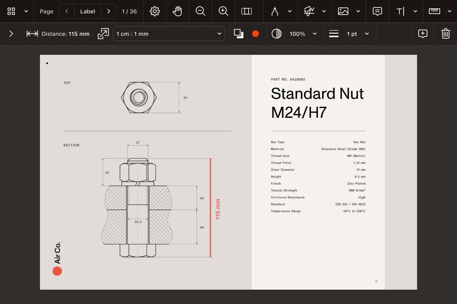Pick the red stroke color swatch
Image resolution: width=457 pixels, height=304 pixels.
coord(255,34)
